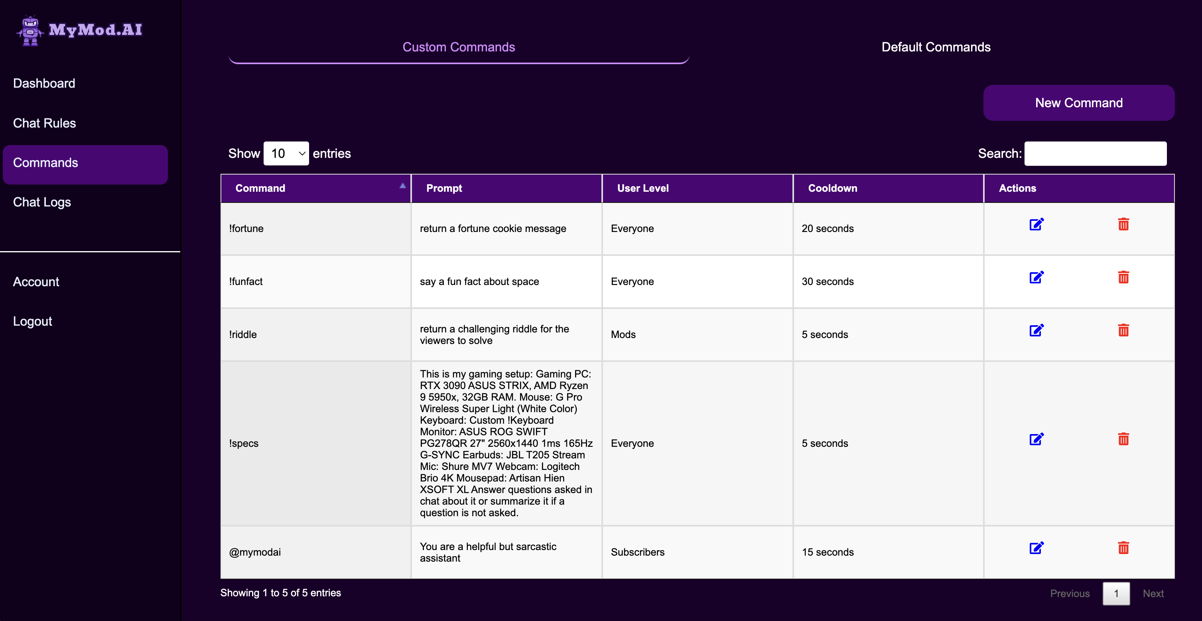Go to Chat Rules page
The height and width of the screenshot is (621, 1202).
tap(44, 123)
